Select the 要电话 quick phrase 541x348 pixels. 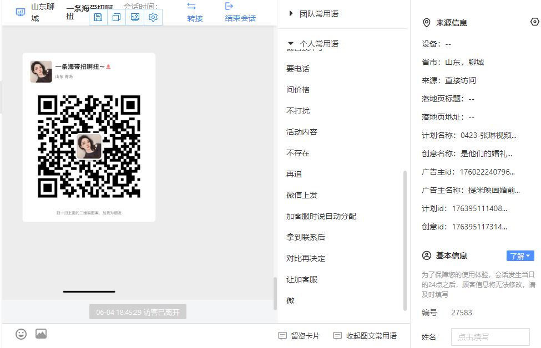click(x=298, y=69)
